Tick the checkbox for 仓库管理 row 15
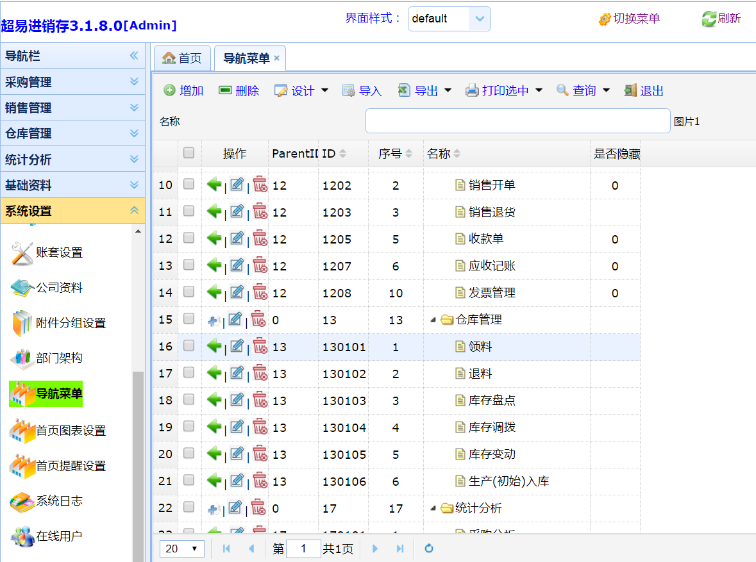 189,318
